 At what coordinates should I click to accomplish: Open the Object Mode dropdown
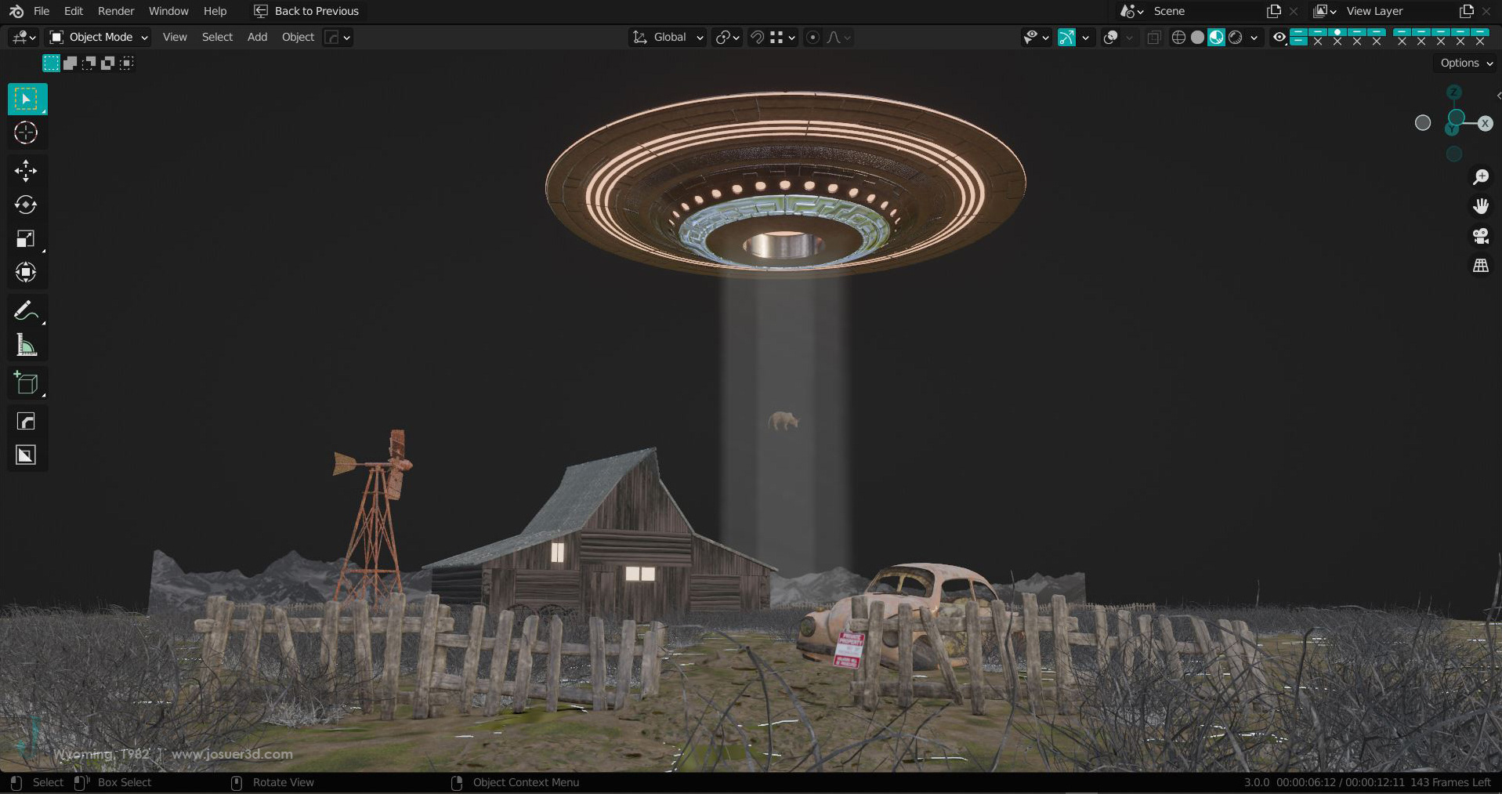point(98,37)
